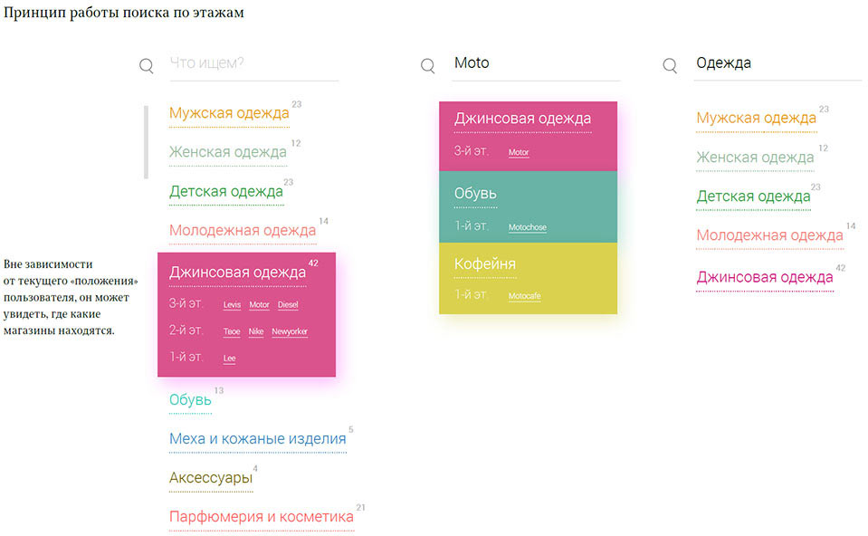Click into the search field containing "Одежда"

coord(777,63)
